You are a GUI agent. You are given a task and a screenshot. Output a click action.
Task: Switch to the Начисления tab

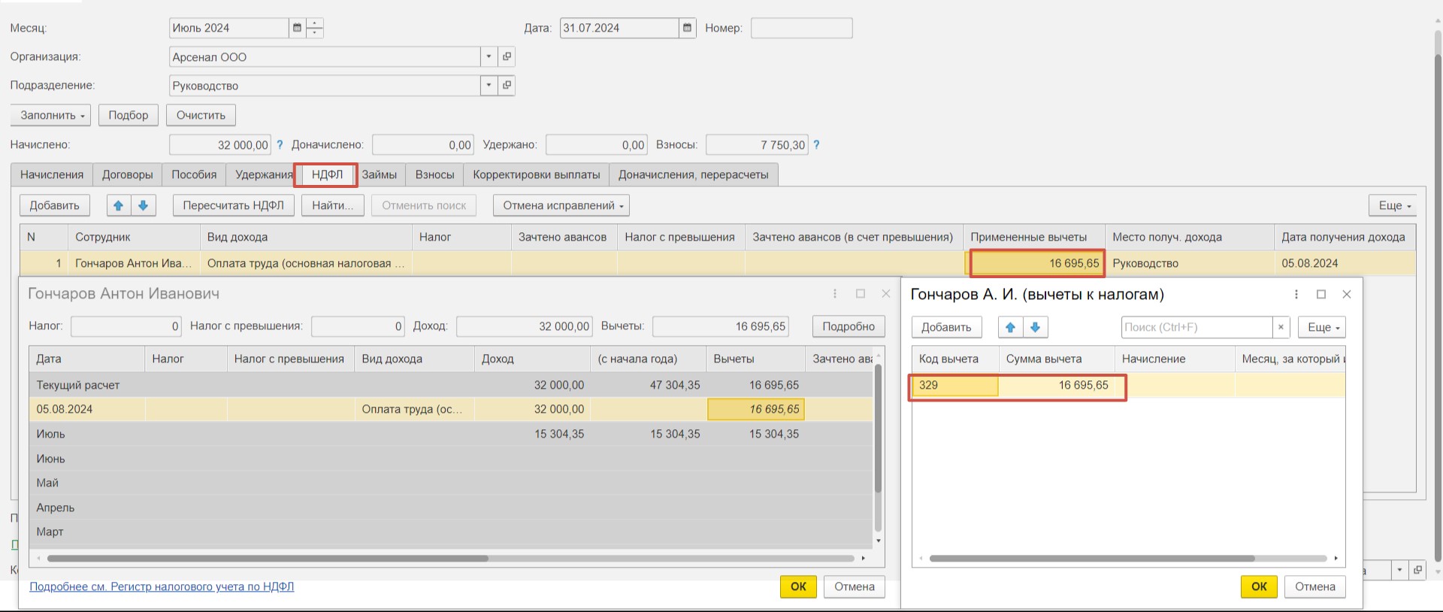(52, 174)
